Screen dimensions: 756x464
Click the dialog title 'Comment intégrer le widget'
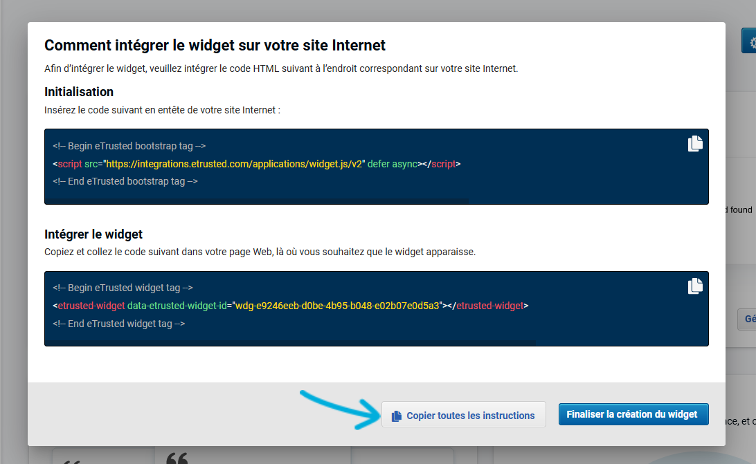click(x=215, y=45)
